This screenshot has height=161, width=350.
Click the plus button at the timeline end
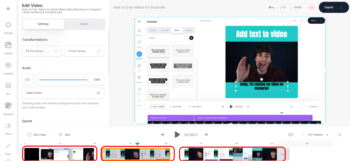pos(283,154)
